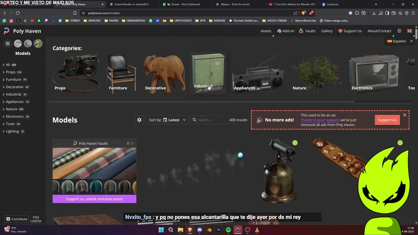Bookmark this page icon in address bar

tap(75, 13)
